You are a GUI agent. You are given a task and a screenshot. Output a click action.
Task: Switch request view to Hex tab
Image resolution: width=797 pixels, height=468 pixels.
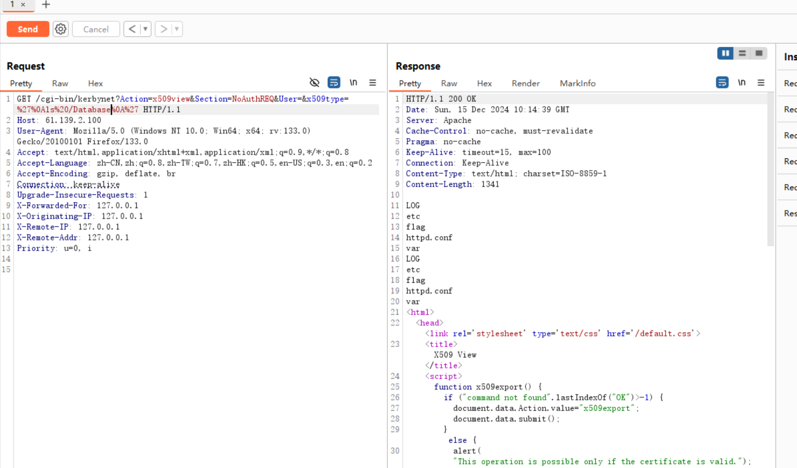(x=96, y=83)
